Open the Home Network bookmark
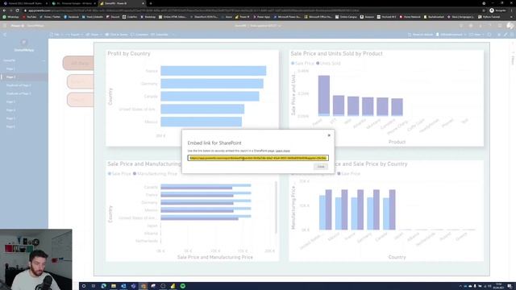Viewport: 516px width, 290px height. 410,17
